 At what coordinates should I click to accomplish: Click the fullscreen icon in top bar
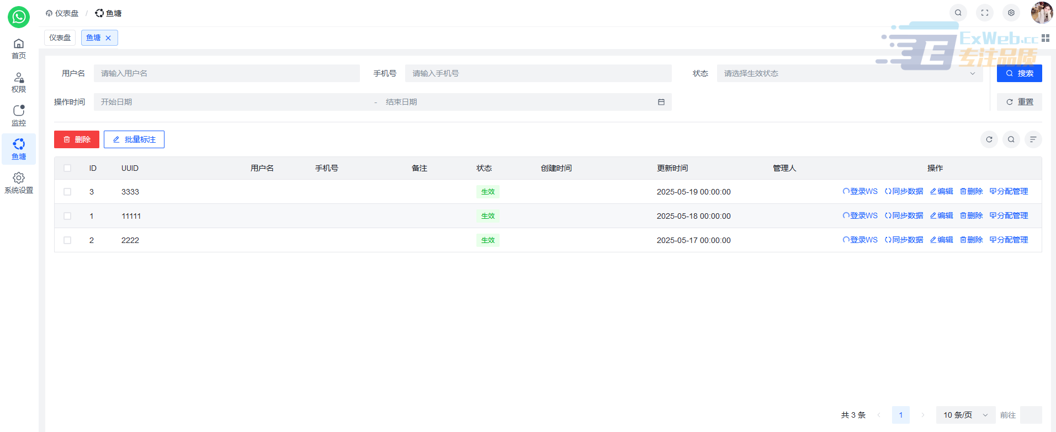coord(985,13)
